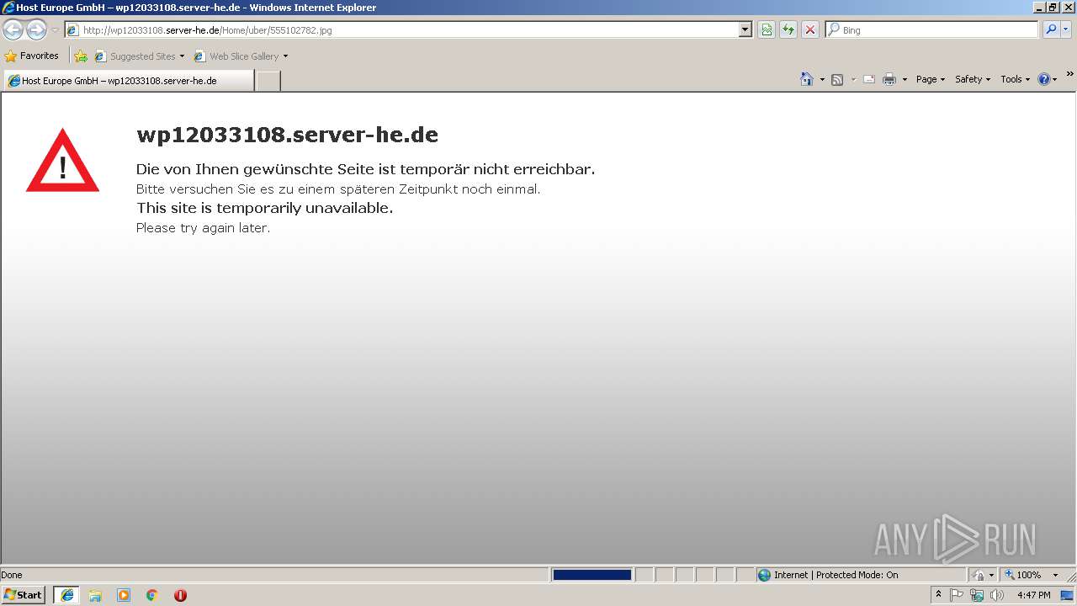Expand the command bar overflow chevron
The width and height of the screenshot is (1077, 606).
point(1069,75)
